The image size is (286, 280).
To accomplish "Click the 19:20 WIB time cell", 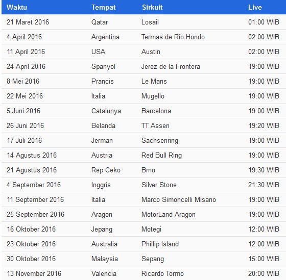I will tap(264, 125).
